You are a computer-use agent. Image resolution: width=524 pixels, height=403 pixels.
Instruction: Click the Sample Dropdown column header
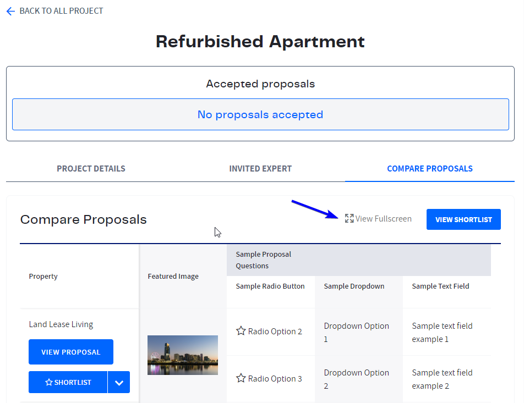[354, 286]
